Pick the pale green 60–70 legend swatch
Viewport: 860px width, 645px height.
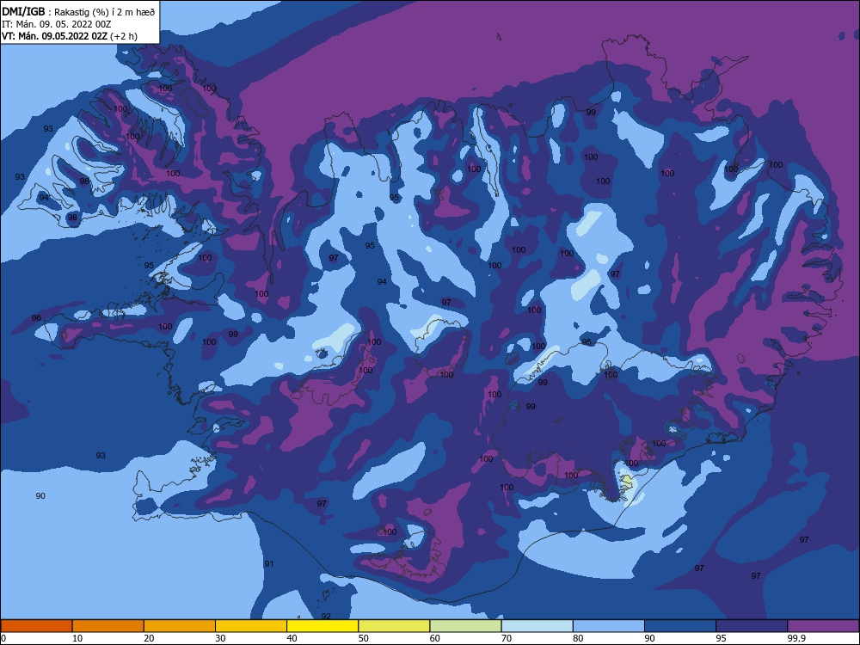click(x=465, y=626)
